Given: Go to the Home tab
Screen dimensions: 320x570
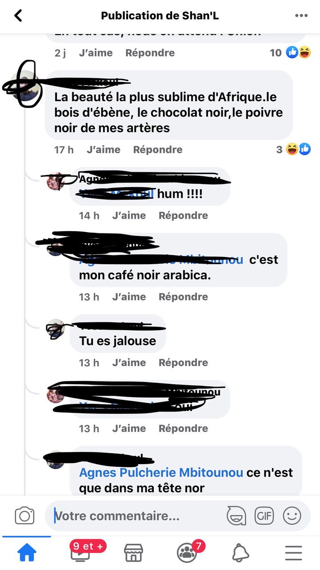Looking at the screenshot, I should pos(27,553).
